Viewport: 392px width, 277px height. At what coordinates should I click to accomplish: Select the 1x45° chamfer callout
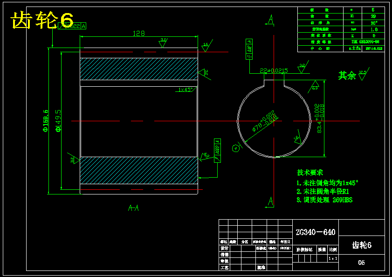pos(186,90)
